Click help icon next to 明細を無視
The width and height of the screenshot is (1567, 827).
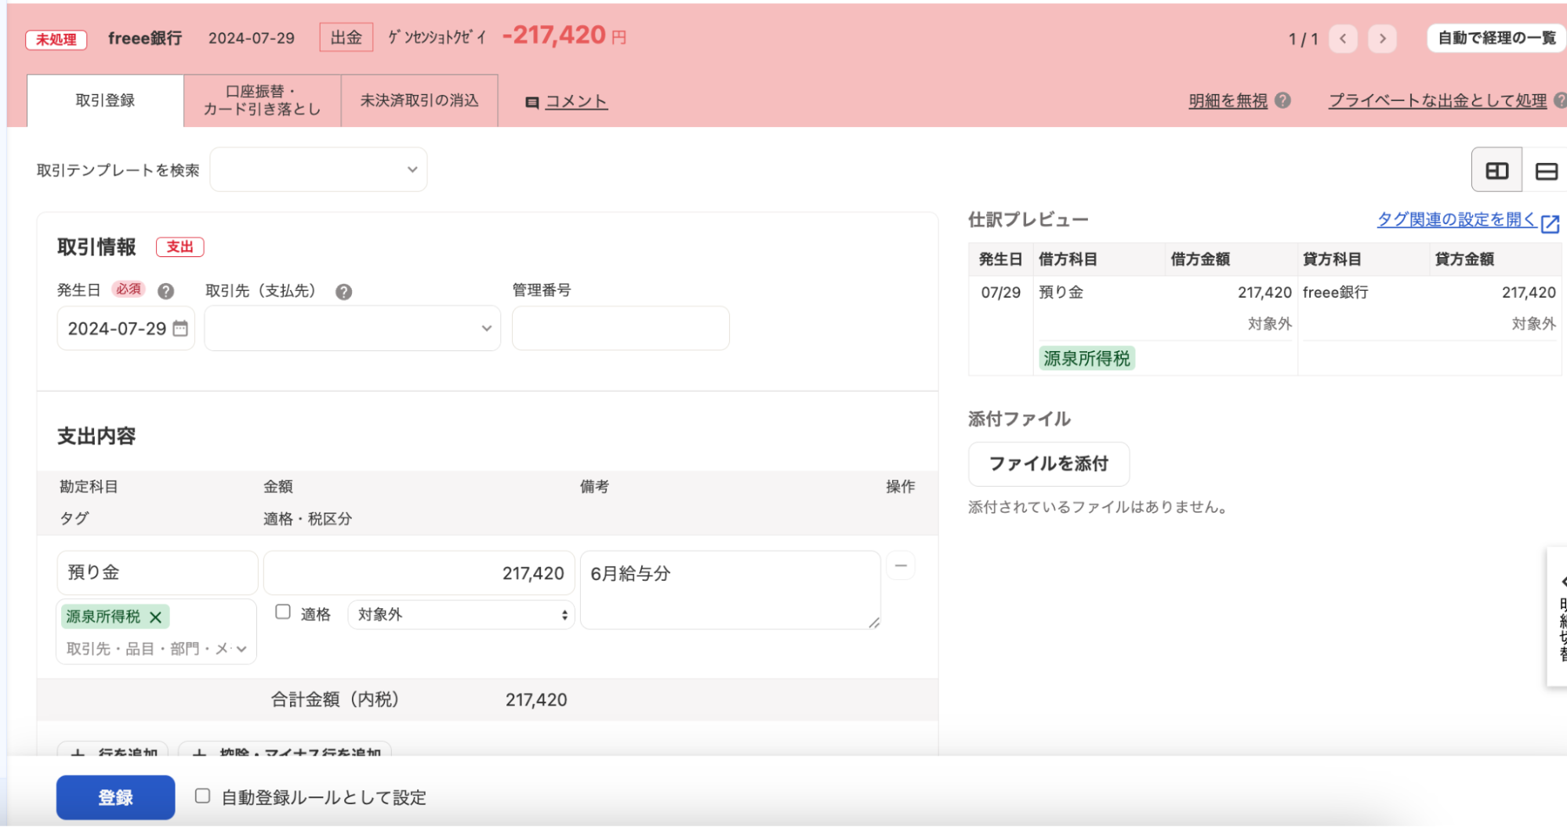click(1282, 100)
